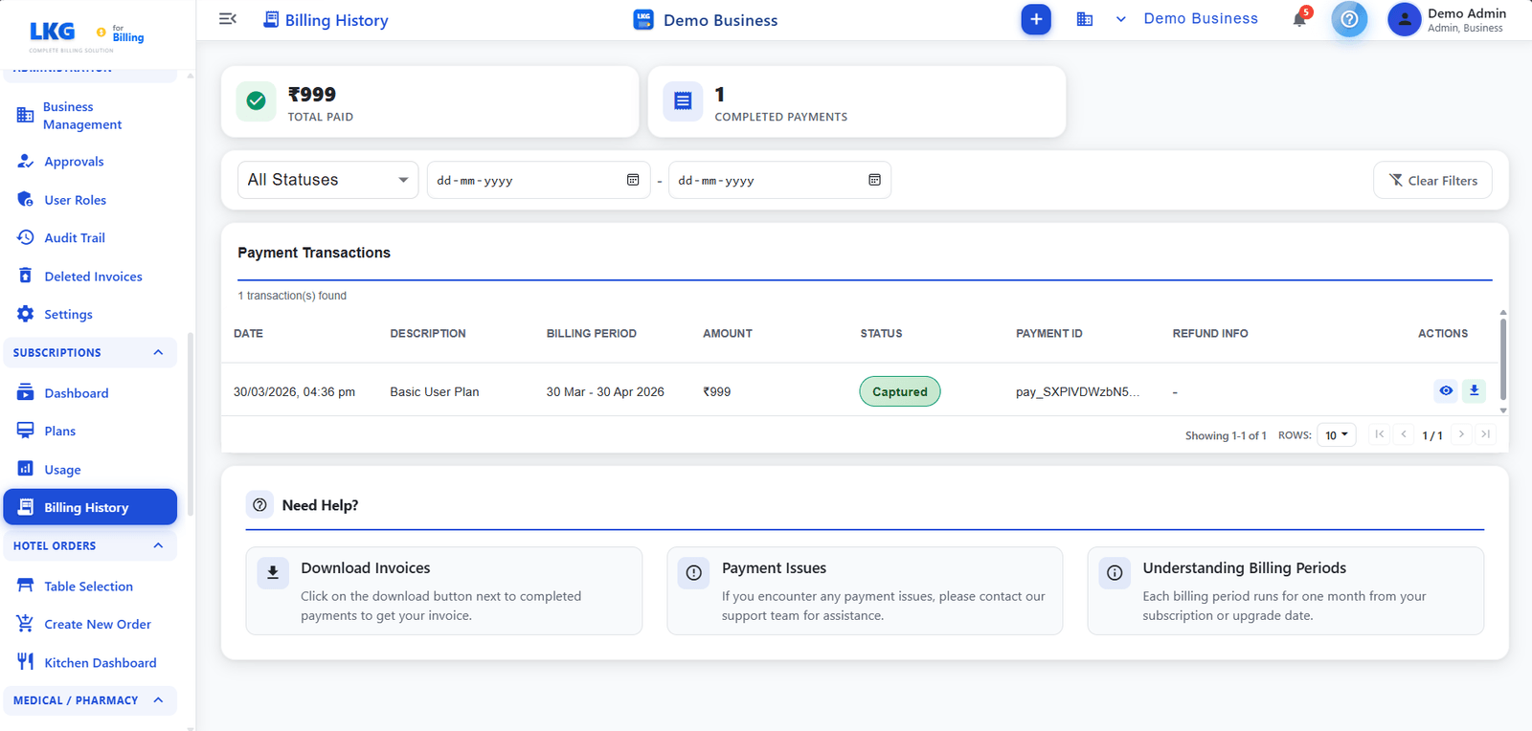Select Billing History in sidebar
Screen dimensions: 1532x731
pyautogui.click(x=90, y=507)
